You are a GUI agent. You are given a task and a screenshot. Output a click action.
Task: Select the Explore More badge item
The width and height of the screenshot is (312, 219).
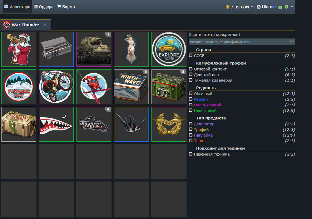169,49
